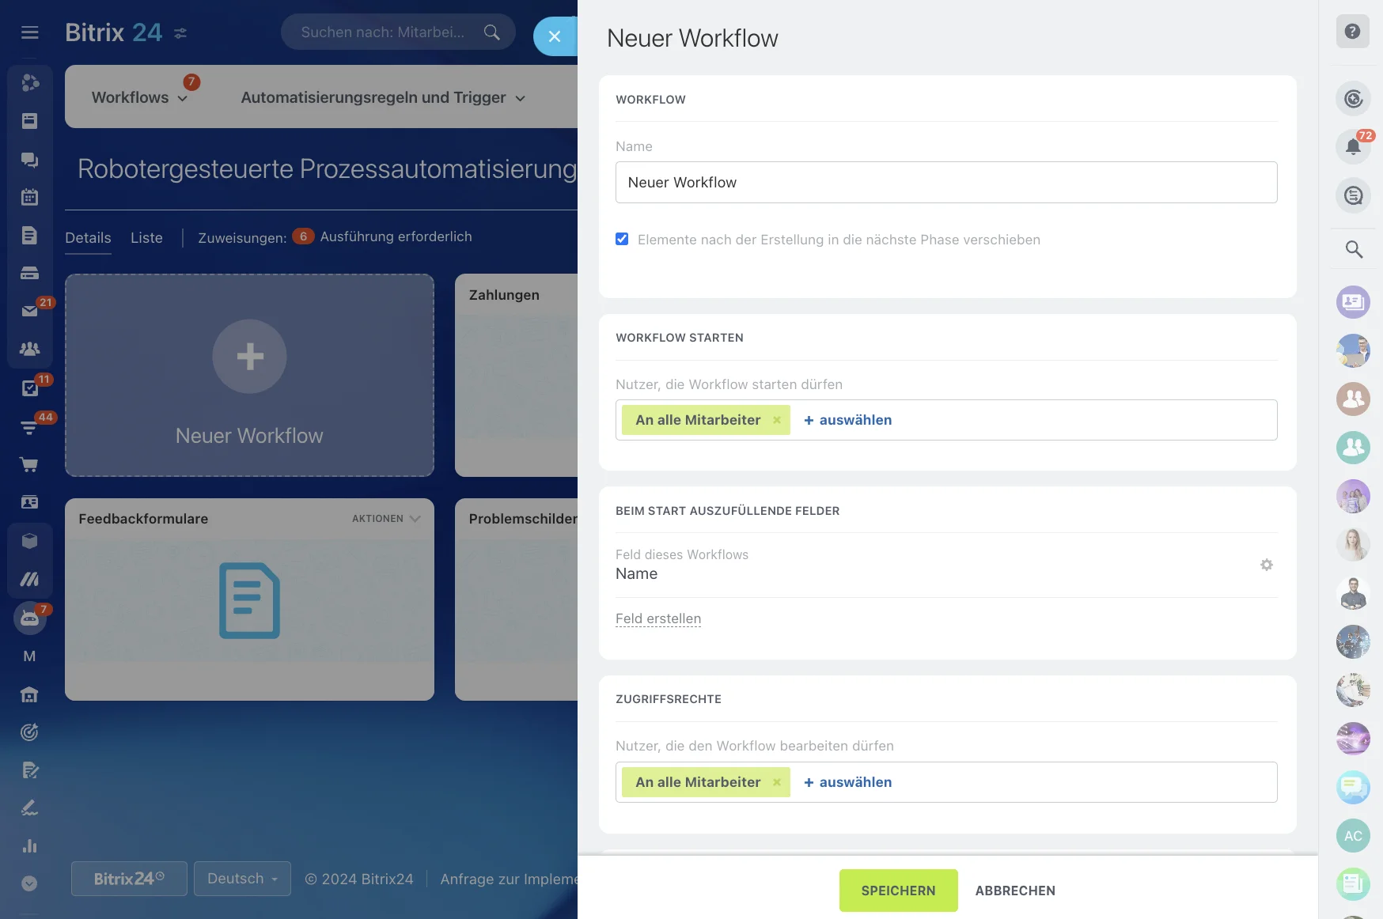Select the Details tab
Image resolution: width=1383 pixels, height=919 pixels.
(88, 237)
